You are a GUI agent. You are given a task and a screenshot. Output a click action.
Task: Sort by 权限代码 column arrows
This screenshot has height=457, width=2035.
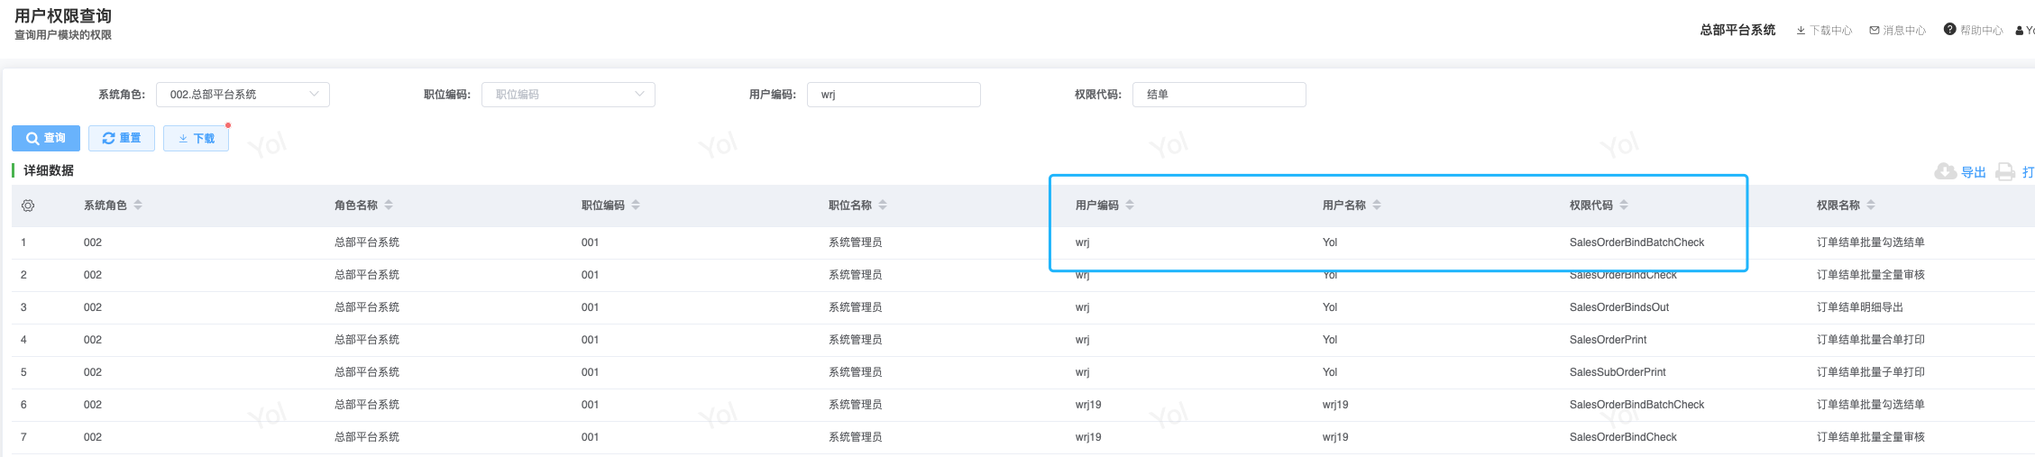[1624, 206]
